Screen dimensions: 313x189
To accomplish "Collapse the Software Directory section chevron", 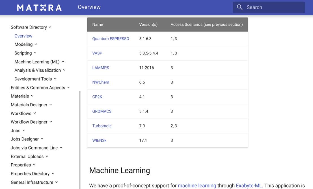I will (50, 27).
